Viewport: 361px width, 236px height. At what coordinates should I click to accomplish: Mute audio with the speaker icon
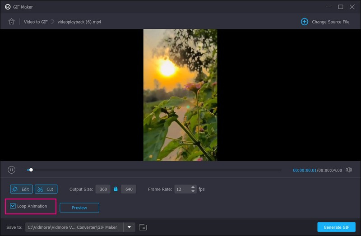tap(348, 170)
